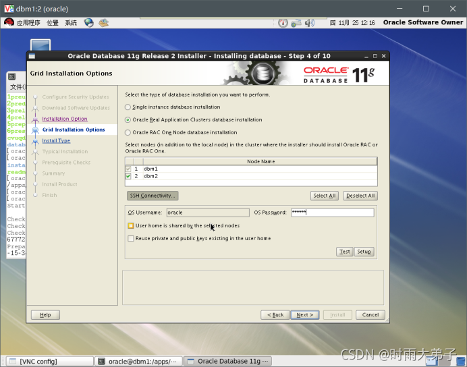
Task: Close the Oracle installer window
Action: 383,56
